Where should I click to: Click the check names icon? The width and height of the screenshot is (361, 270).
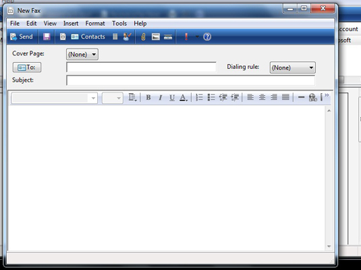127,37
